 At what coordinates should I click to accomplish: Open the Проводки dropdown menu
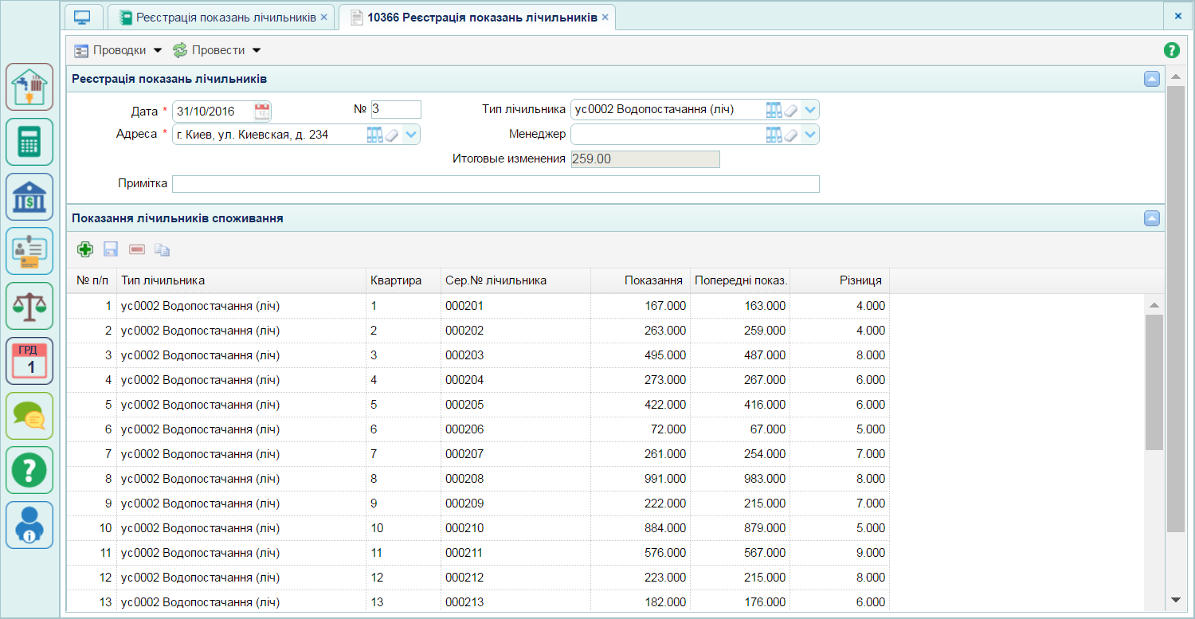point(119,50)
